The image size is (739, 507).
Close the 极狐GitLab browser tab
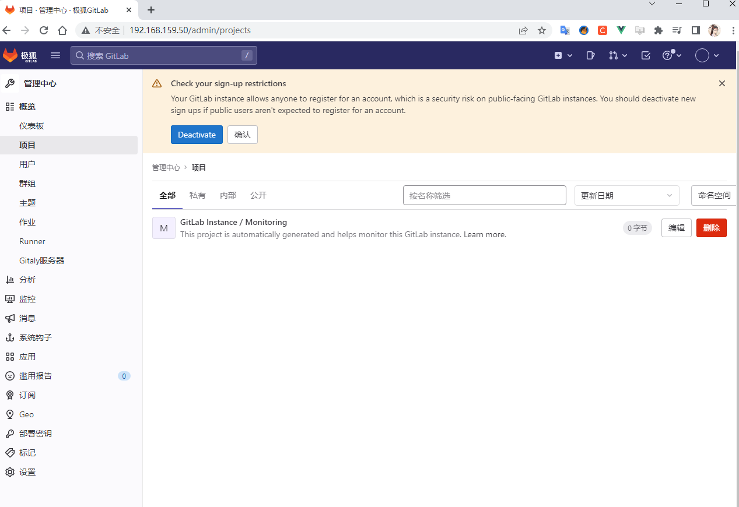tap(129, 10)
